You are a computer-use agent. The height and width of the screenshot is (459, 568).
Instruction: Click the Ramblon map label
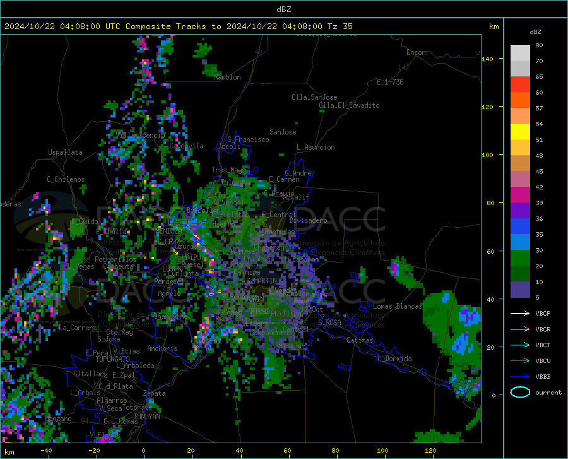tap(227, 77)
